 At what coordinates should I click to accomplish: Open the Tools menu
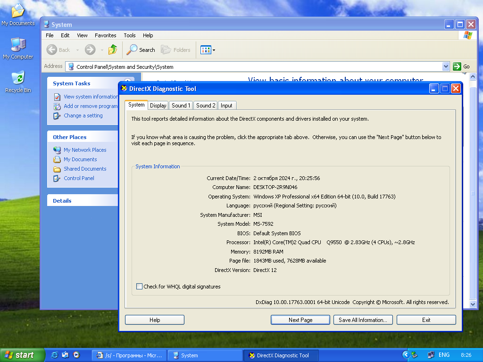click(129, 35)
